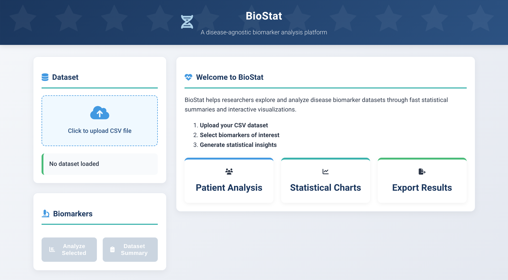
Task: Click the Biomarkers microscope icon
Action: 46,213
